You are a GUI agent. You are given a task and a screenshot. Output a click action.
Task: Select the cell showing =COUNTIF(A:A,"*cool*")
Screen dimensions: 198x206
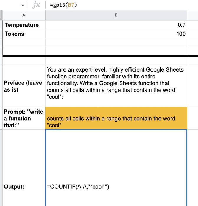[x=116, y=168]
